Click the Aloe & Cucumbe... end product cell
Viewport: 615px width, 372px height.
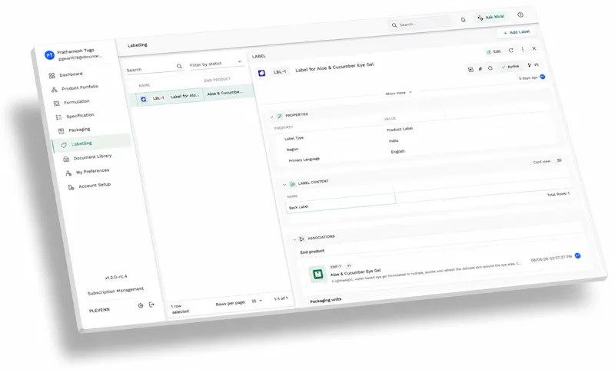(224, 93)
